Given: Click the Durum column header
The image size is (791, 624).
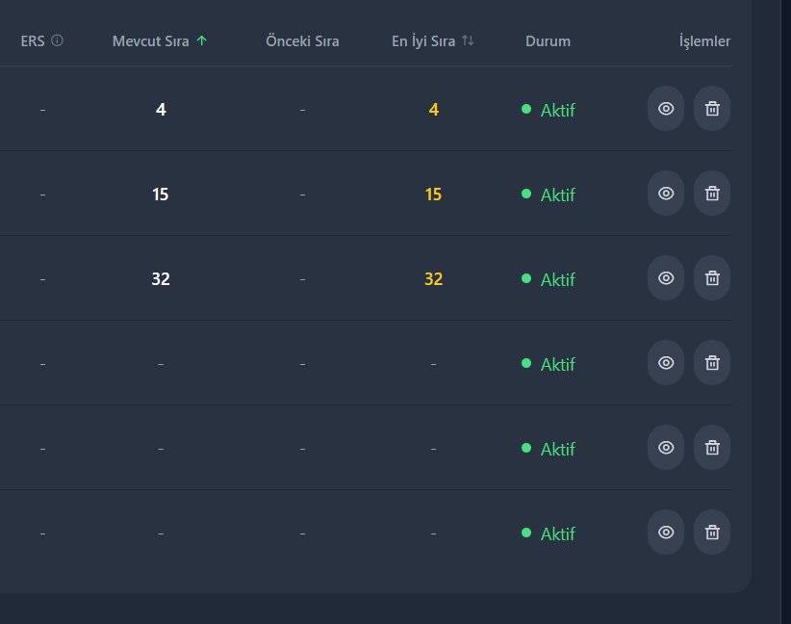Looking at the screenshot, I should pos(548,40).
